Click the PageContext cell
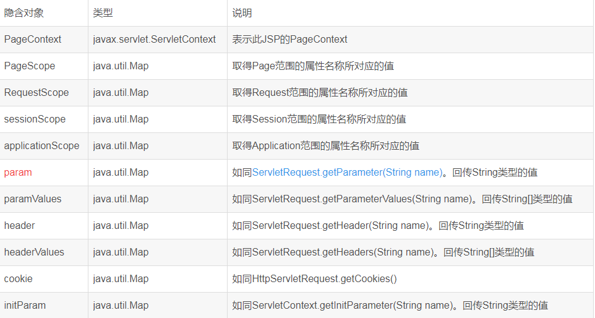 pyautogui.click(x=33, y=40)
